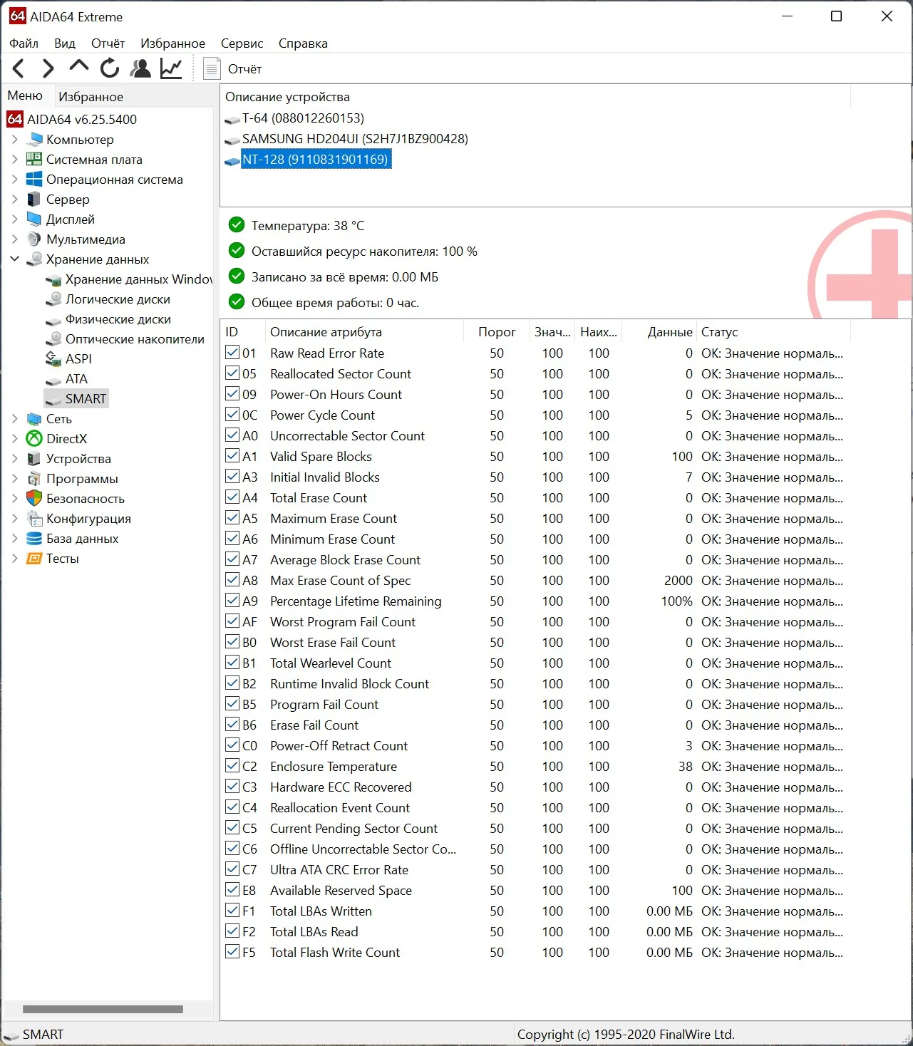Click the T-64 drive icon
Image resolution: width=913 pixels, height=1046 pixels.
232,119
